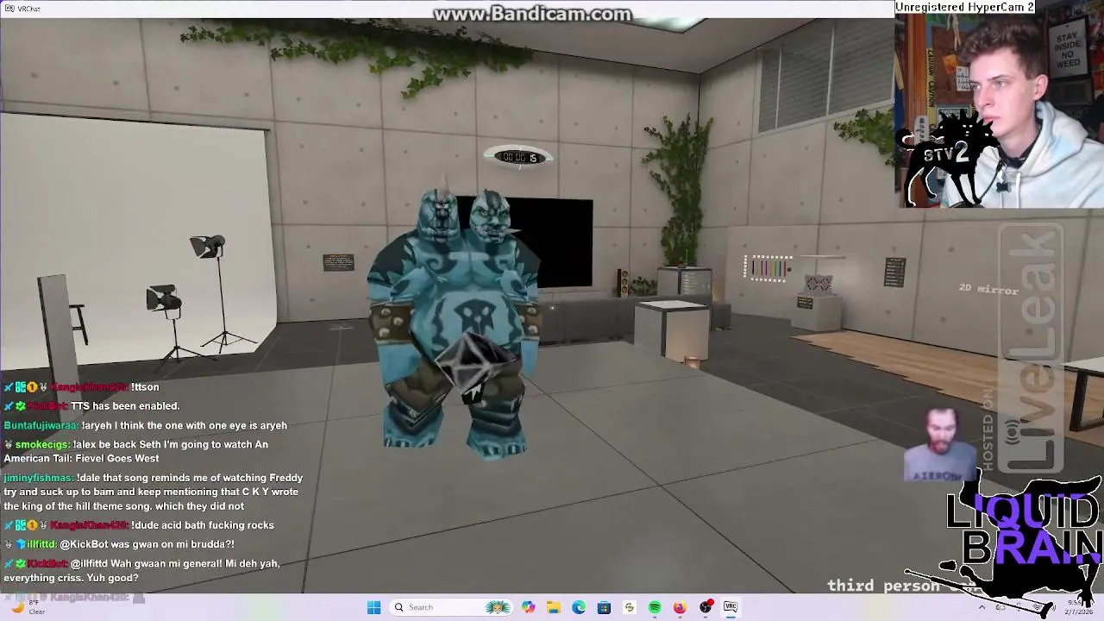Open Firefox from the taskbar
Image resolution: width=1104 pixels, height=621 pixels.
pos(680,607)
